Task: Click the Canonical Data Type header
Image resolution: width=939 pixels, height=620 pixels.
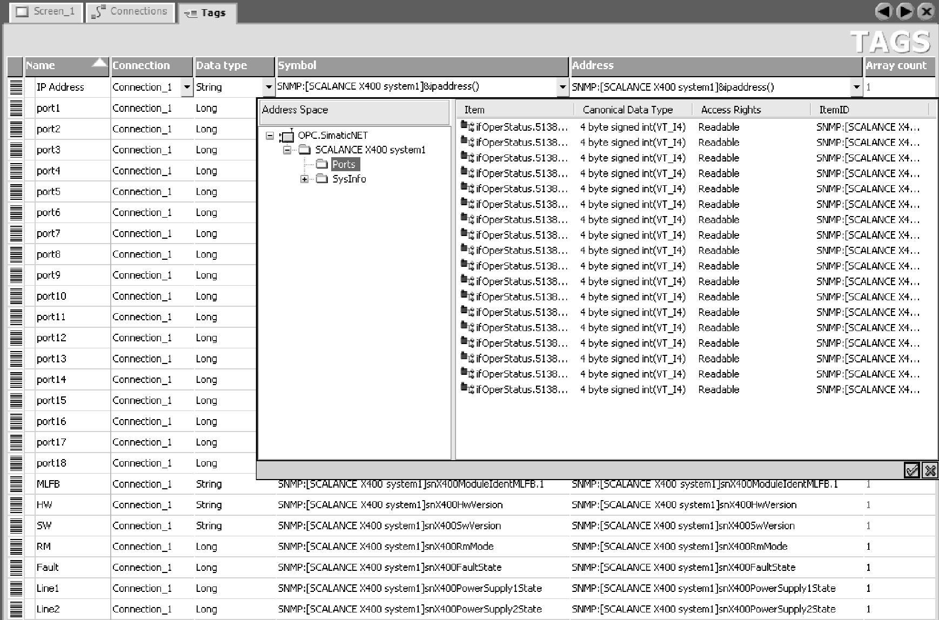Action: (633, 110)
